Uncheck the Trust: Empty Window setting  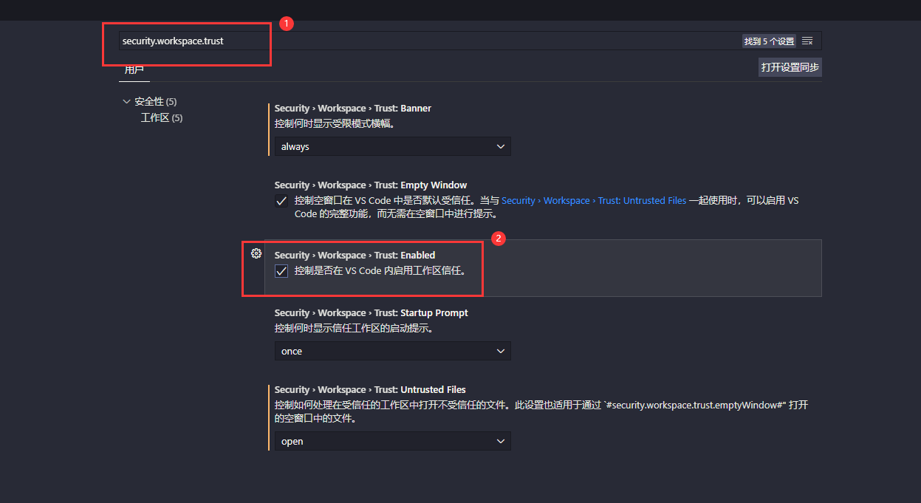(281, 200)
